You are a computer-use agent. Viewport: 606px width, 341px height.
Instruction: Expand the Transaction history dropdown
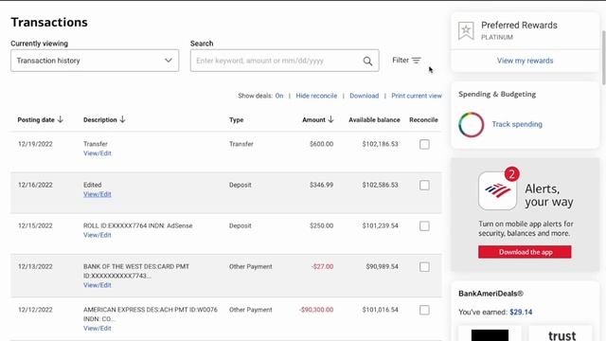tap(95, 61)
